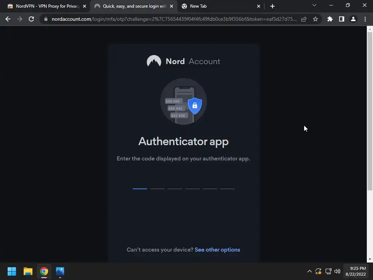Screen dimensions: 373x280
Task: Click the scrollbar down arrow
Action: pos(370,259)
